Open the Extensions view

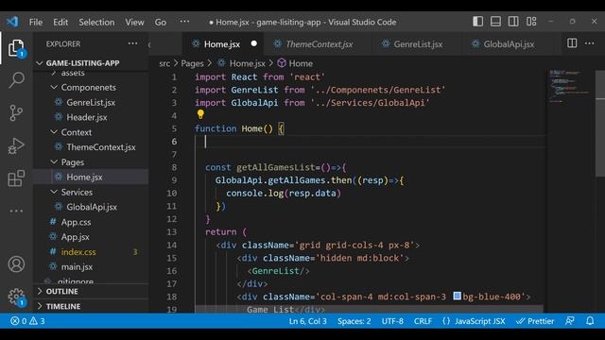pyautogui.click(x=16, y=178)
